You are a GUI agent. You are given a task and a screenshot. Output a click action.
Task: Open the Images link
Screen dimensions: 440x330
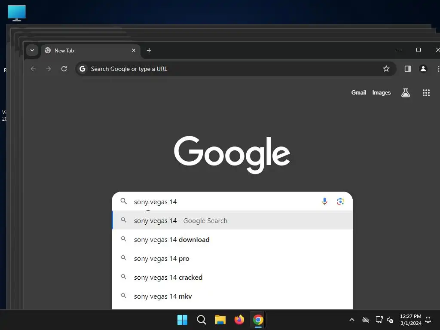(382, 93)
